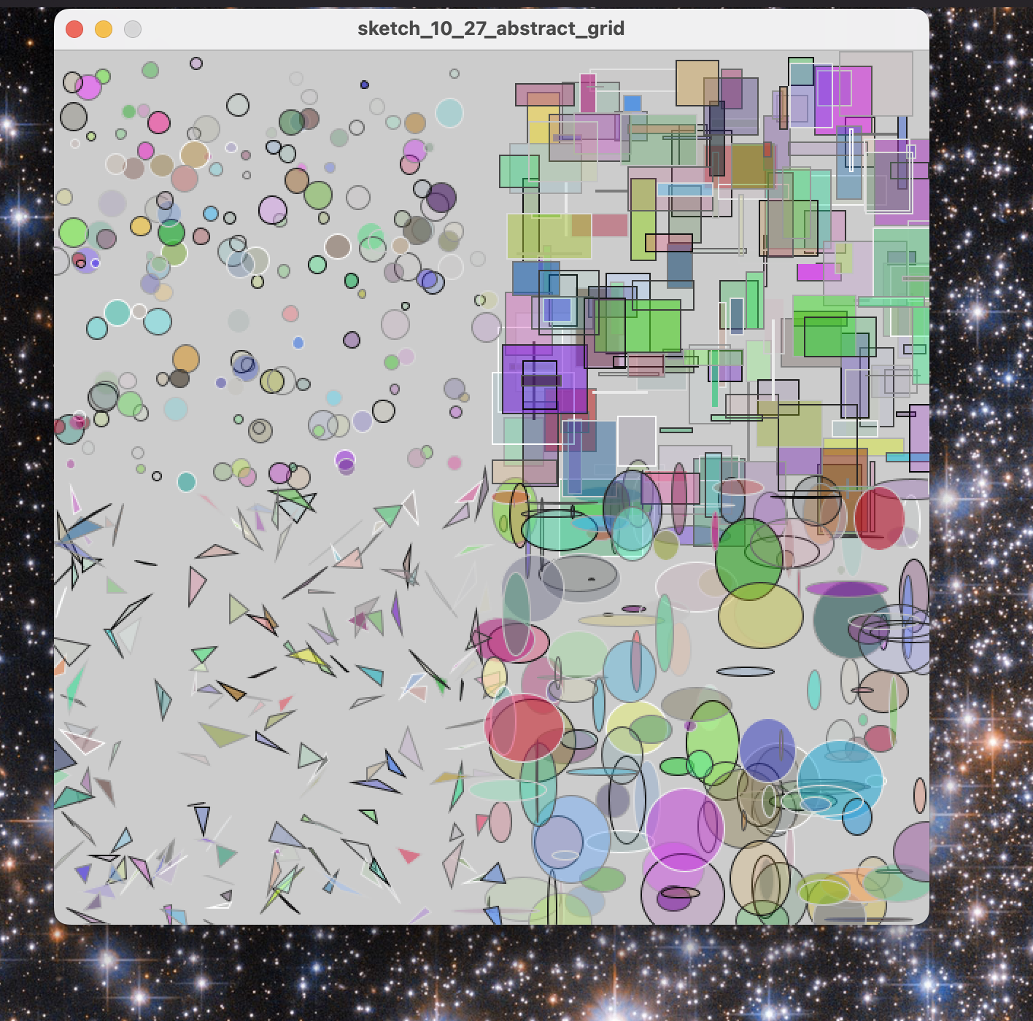Click the grayed-out zoom button in the title bar
1033x1021 pixels.
133,29
